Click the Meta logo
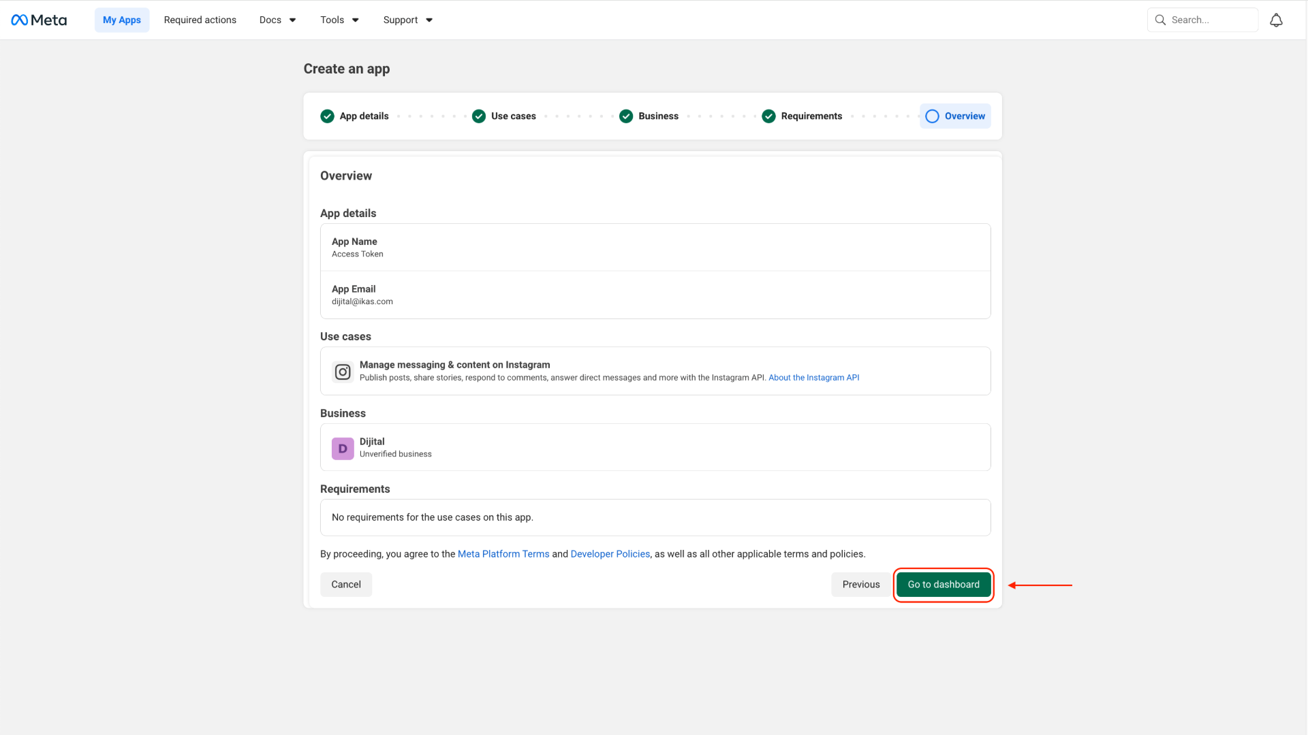The width and height of the screenshot is (1308, 735). click(x=39, y=20)
